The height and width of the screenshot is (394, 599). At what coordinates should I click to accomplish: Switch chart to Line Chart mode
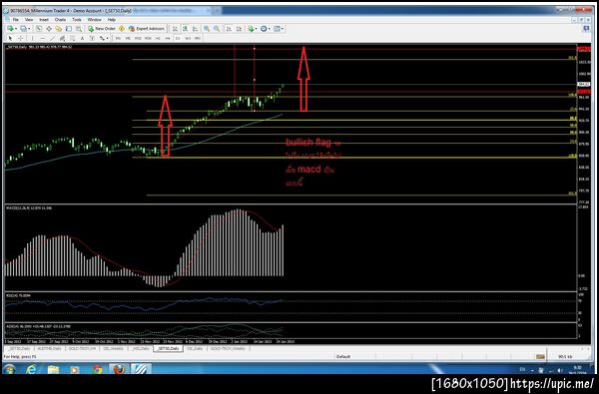(x=195, y=29)
